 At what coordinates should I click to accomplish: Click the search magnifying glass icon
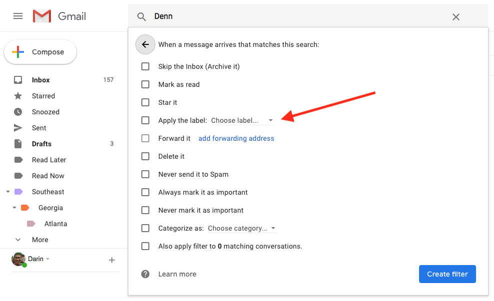point(141,16)
